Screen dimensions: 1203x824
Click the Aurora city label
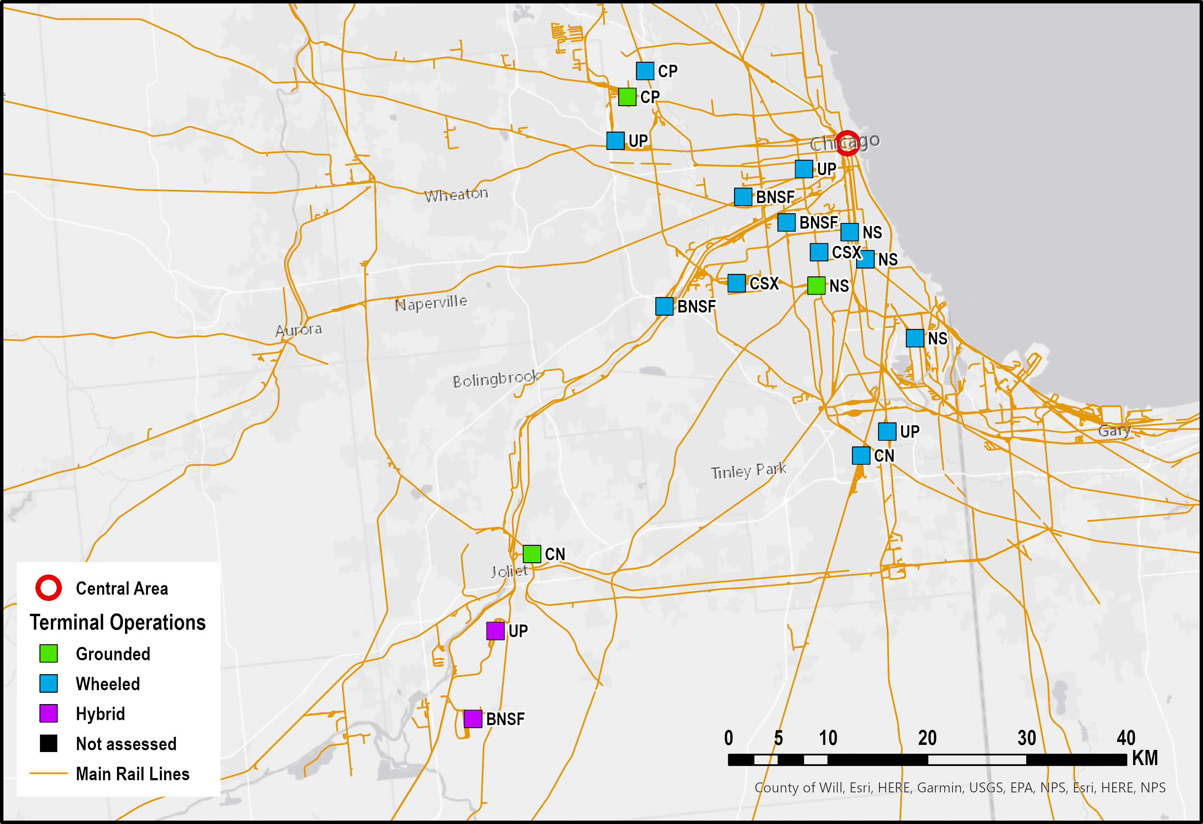(x=299, y=330)
